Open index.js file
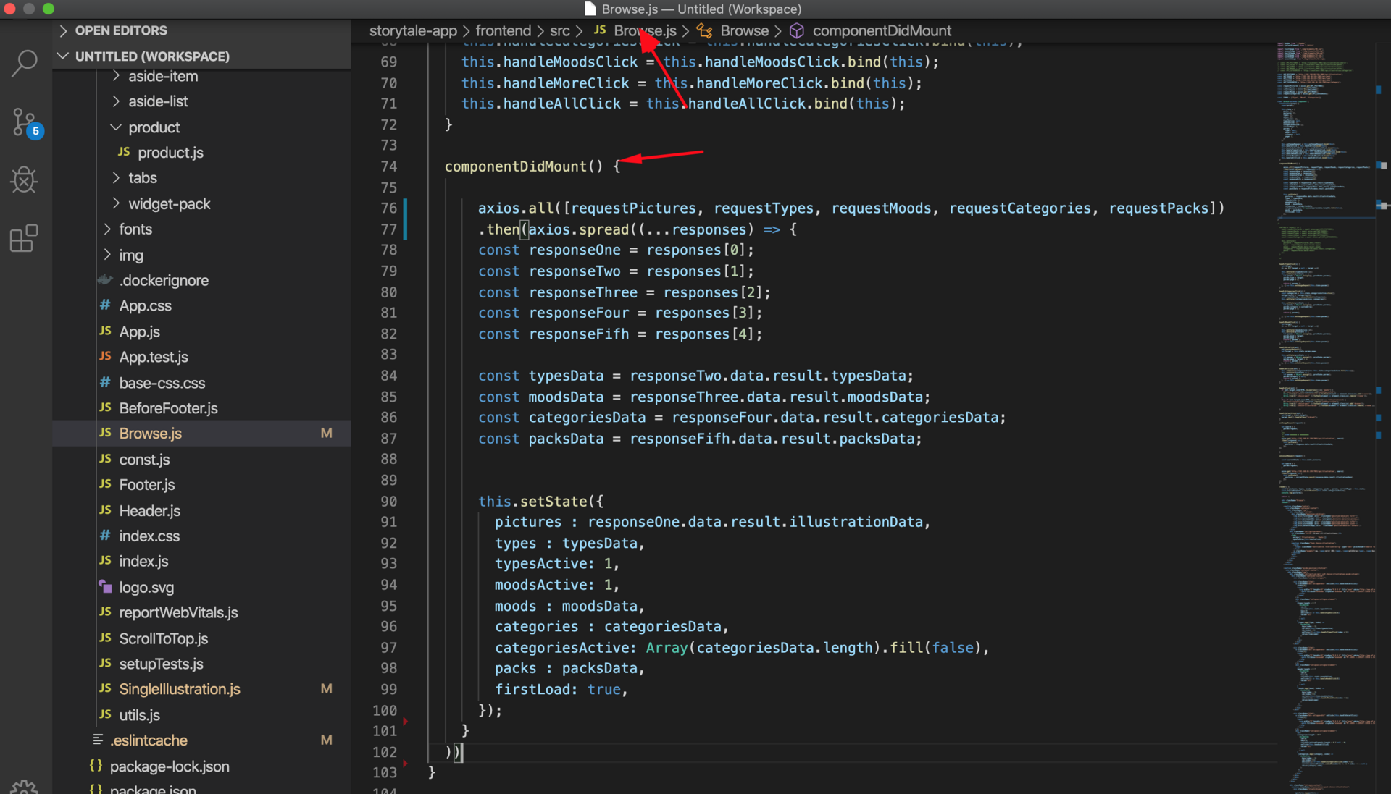 143,562
